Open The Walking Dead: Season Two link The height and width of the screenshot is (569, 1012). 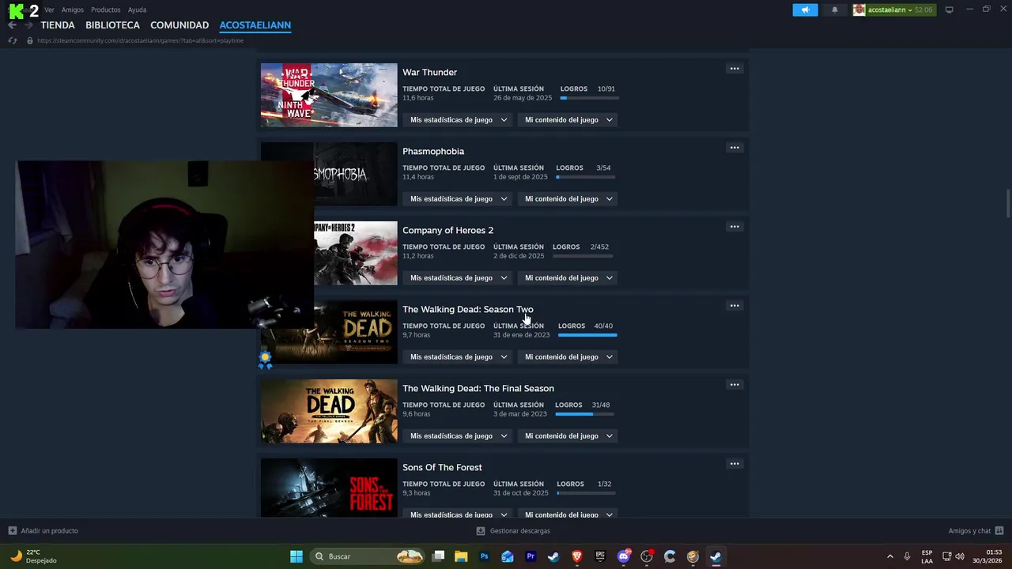[x=468, y=309]
